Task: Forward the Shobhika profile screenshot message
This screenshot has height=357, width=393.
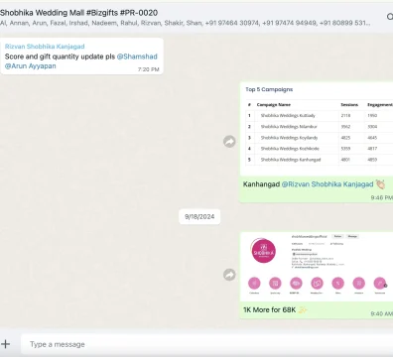Action: [x=229, y=275]
